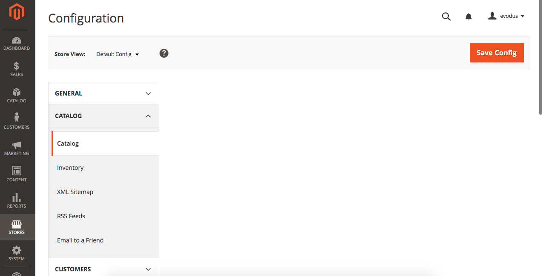Open Reports from the sidebar

coord(17,200)
